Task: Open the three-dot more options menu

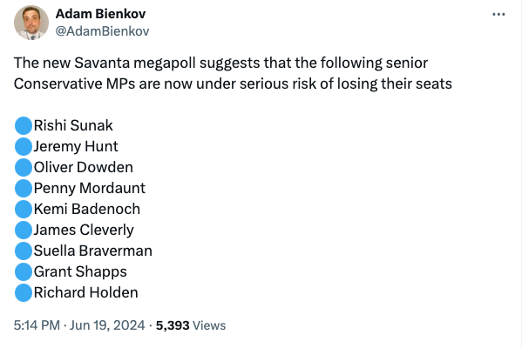Action: pyautogui.click(x=498, y=14)
